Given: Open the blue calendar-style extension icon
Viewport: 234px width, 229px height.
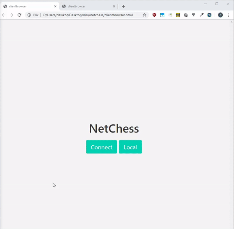Looking at the screenshot, I should click(162, 15).
